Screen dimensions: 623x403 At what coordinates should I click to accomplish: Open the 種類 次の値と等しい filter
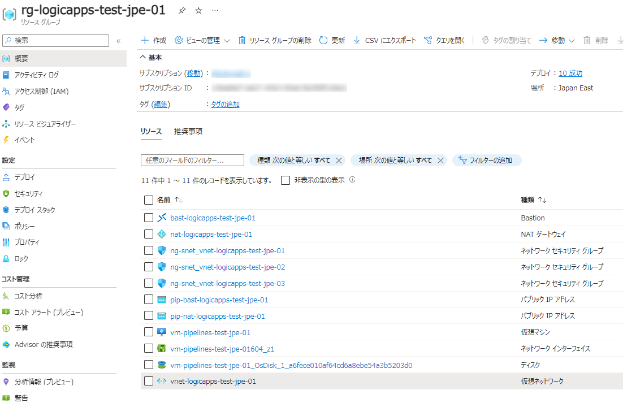tap(293, 161)
